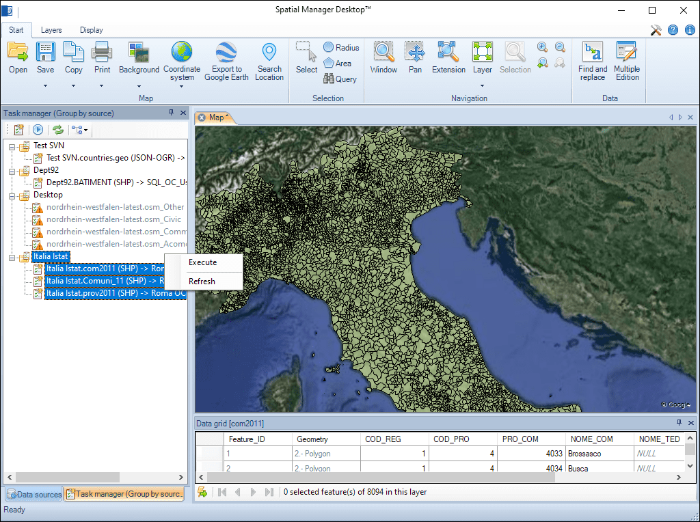Screen dimensions: 700x522
Task: Select nordrhein-westfalen-latest.osm_Civic task
Action: (114, 219)
